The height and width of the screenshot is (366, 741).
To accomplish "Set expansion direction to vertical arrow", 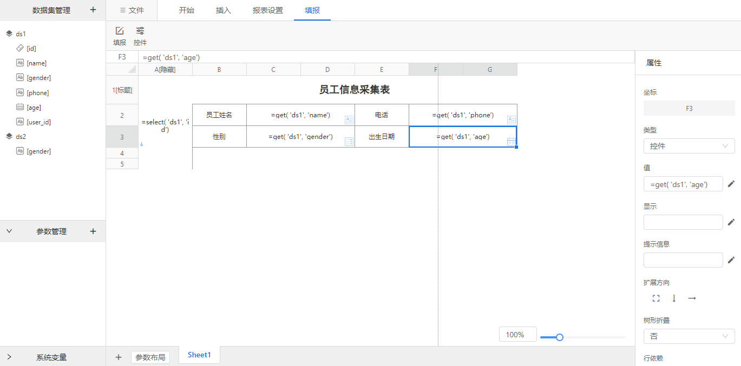I will coord(674,298).
